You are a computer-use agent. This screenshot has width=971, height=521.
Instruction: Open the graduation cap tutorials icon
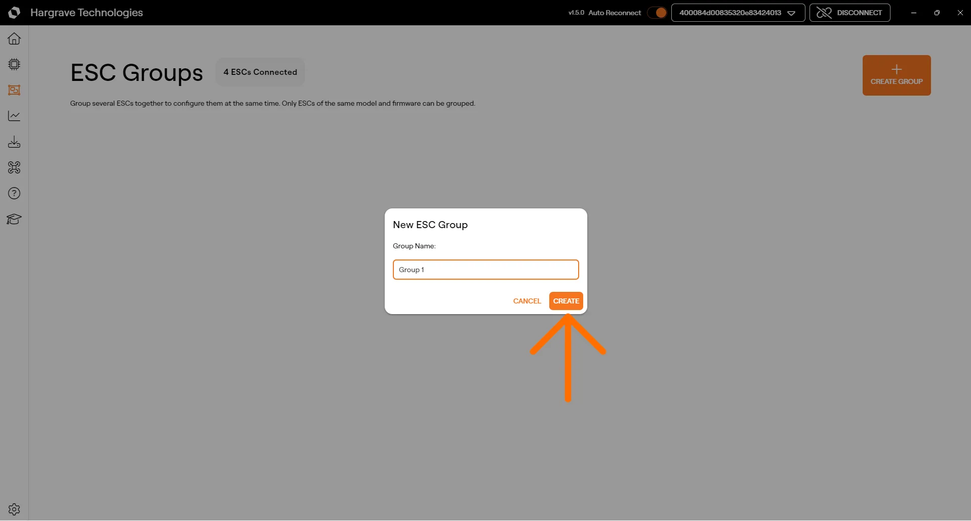click(14, 219)
